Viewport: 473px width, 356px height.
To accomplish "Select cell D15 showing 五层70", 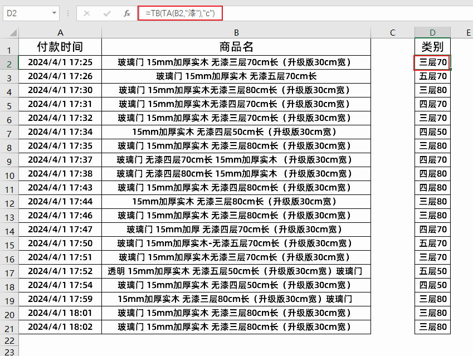I will [x=432, y=243].
